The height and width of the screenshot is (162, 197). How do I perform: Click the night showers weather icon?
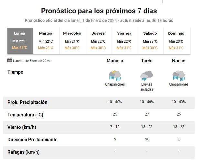coord(179,75)
